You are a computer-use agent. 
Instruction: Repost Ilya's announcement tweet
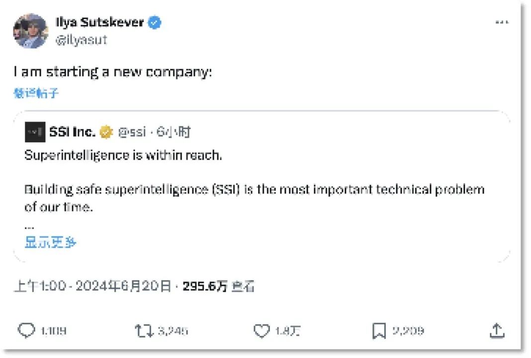pos(145,330)
